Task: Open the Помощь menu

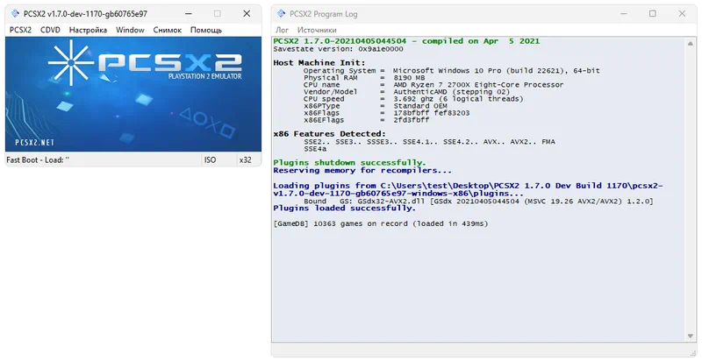Action: [x=206, y=30]
